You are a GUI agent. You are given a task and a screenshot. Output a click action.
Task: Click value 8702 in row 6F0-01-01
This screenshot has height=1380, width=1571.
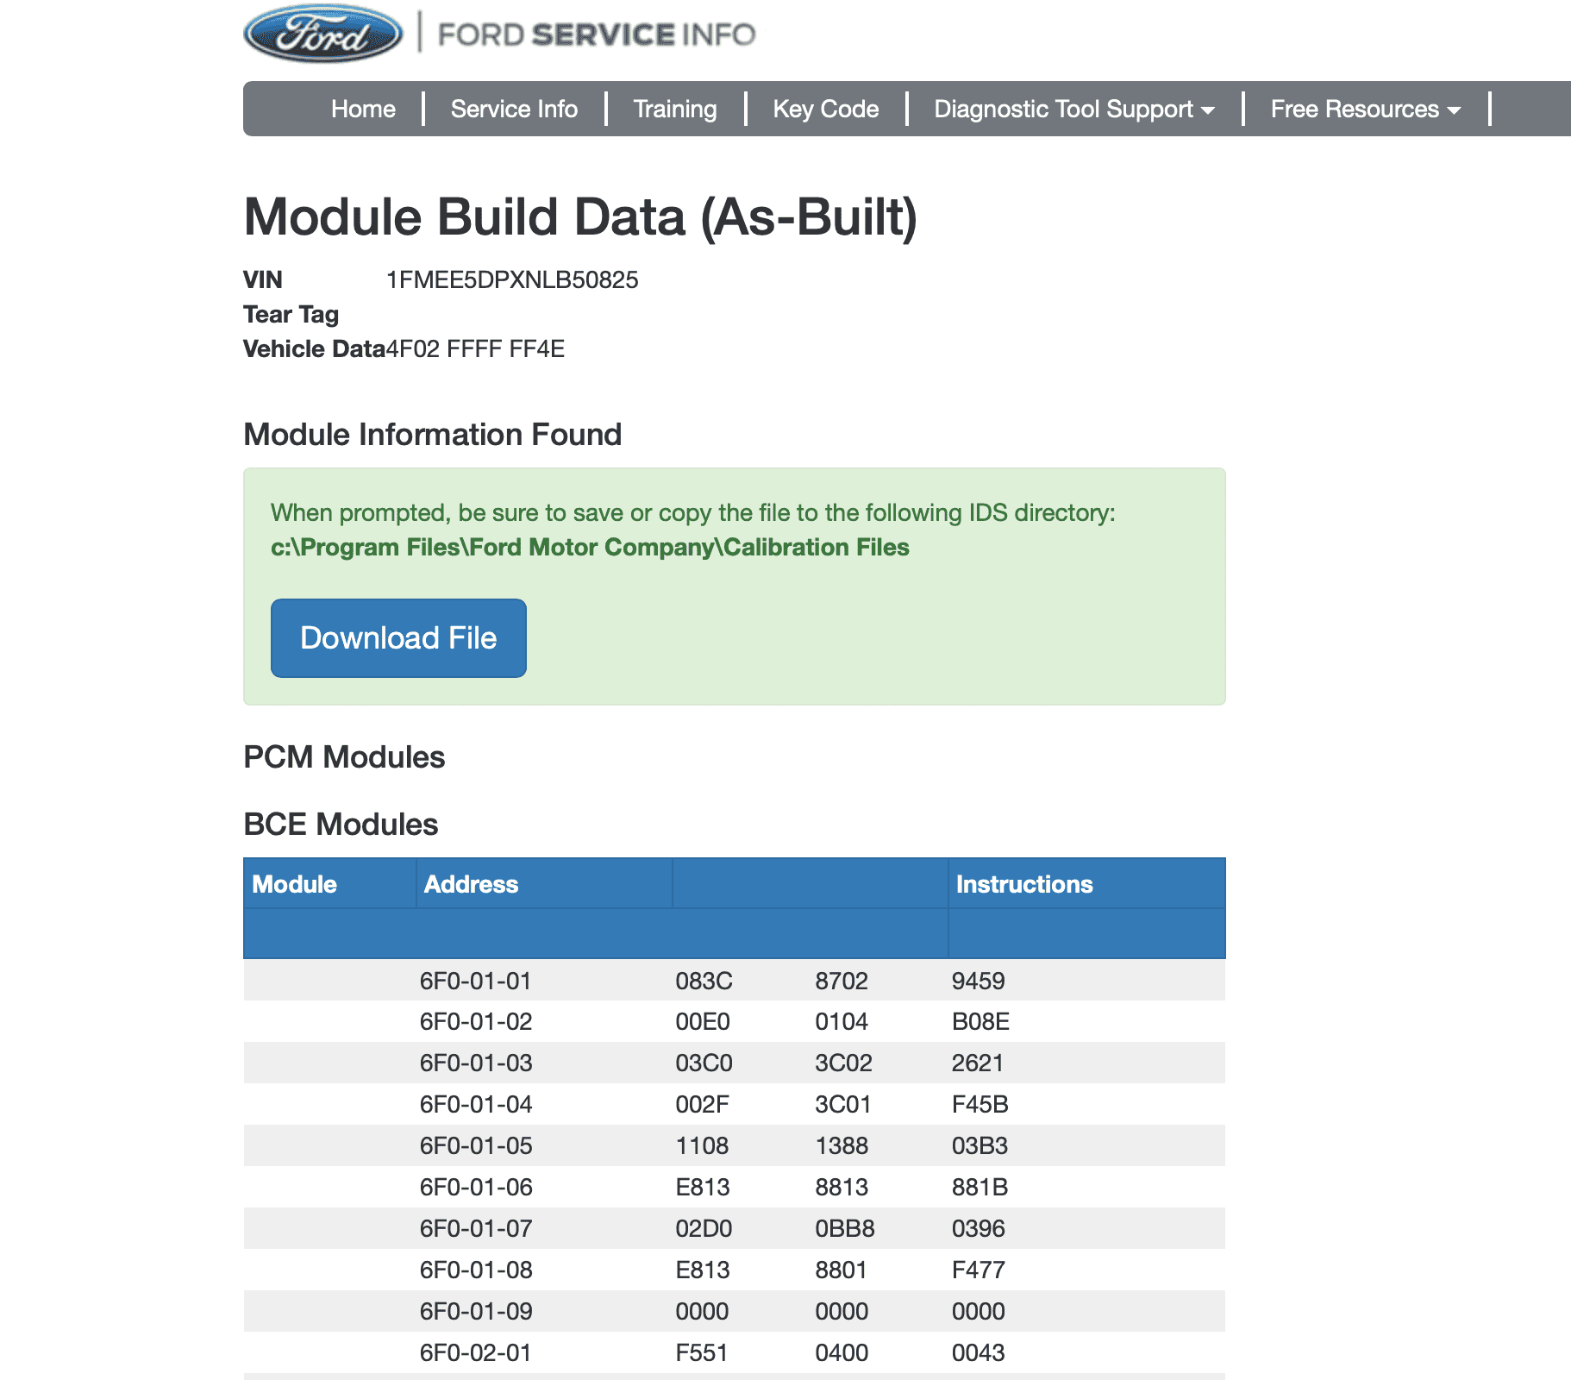[842, 981]
